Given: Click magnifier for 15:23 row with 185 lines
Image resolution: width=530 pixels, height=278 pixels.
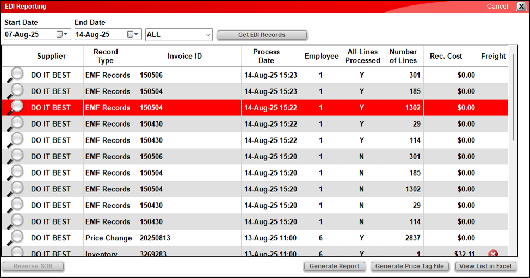Looking at the screenshot, I should pos(16,91).
